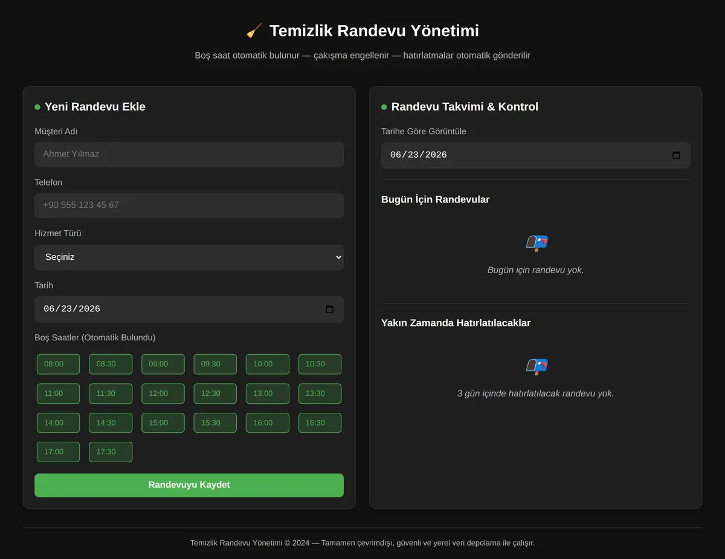The height and width of the screenshot is (559, 725).
Task: Save appointment with Randevuyu Kaydet button
Action: 189,485
